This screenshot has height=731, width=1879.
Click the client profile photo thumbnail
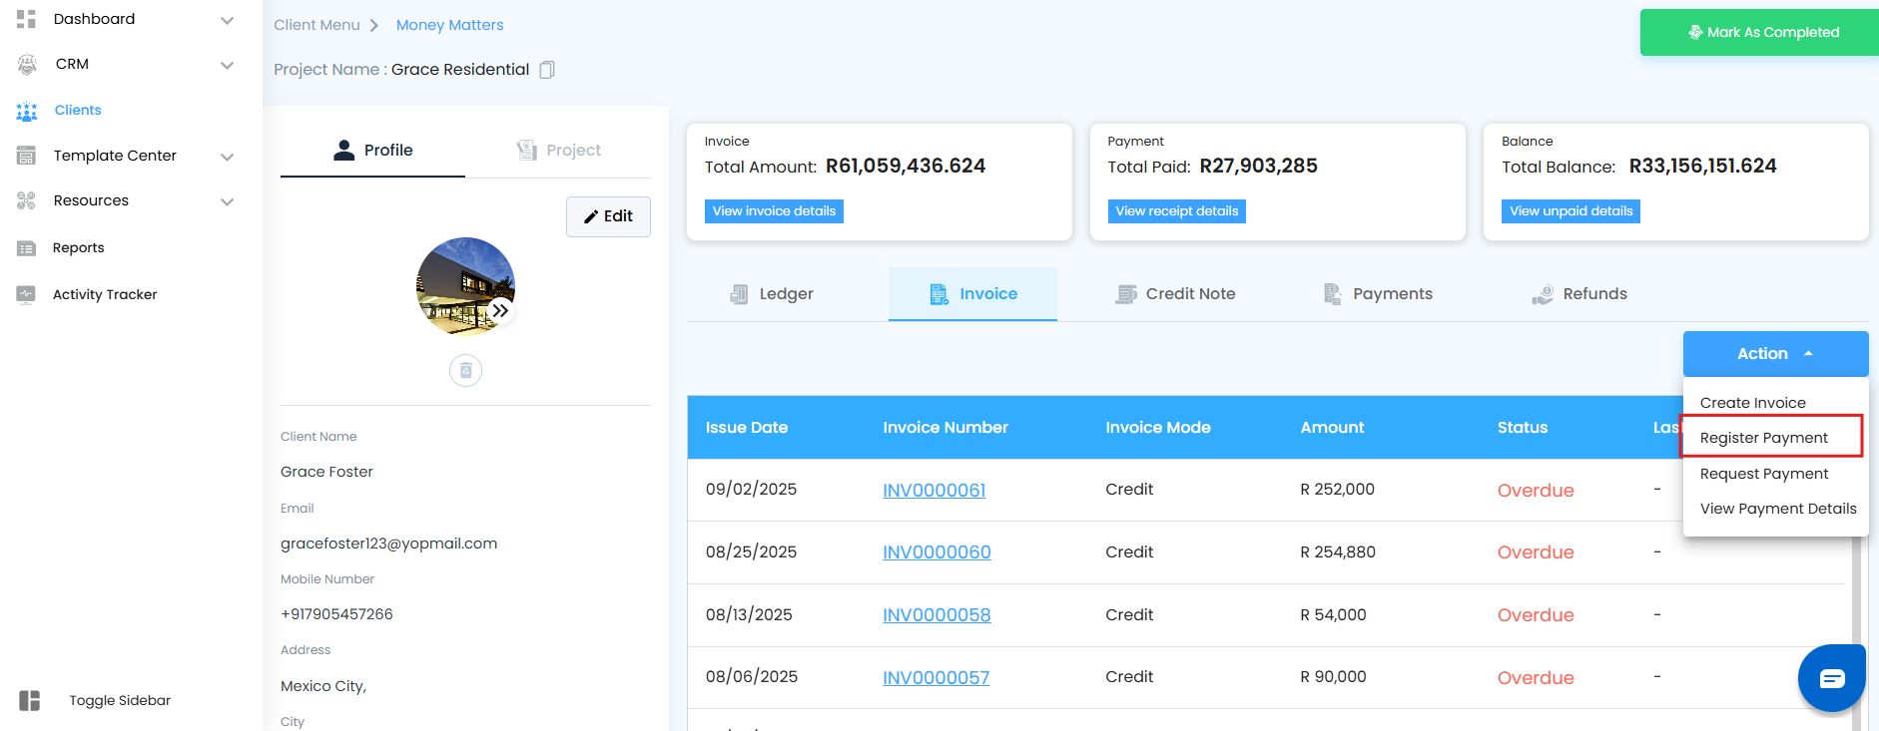click(465, 286)
